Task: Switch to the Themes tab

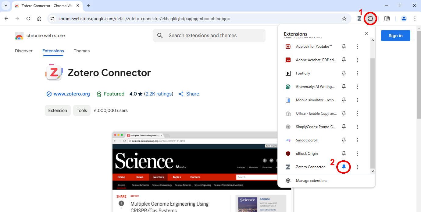Action: pyautogui.click(x=82, y=51)
